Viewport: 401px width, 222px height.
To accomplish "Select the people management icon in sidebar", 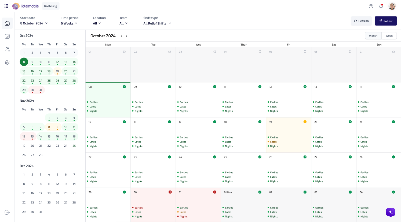I will [7, 49].
